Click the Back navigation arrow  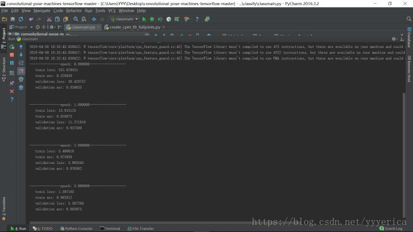pyautogui.click(x=94, y=19)
